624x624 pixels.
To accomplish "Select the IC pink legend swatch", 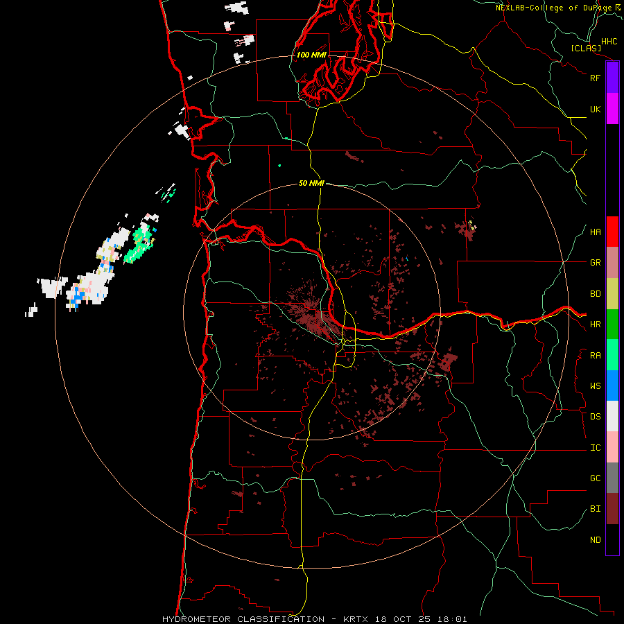I will [612, 447].
